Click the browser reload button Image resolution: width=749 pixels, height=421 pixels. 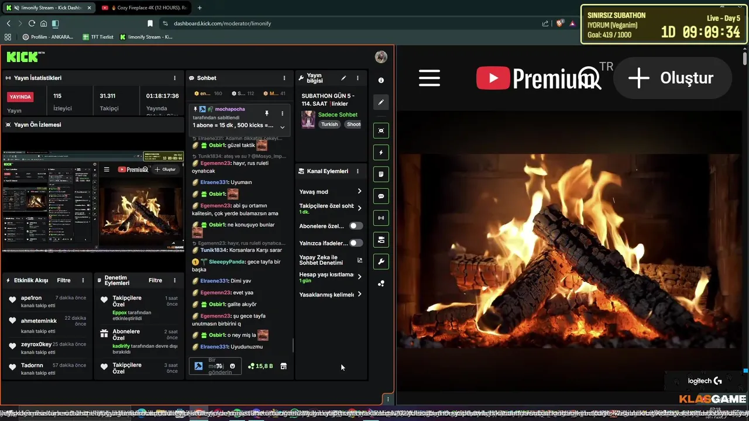[32, 23]
